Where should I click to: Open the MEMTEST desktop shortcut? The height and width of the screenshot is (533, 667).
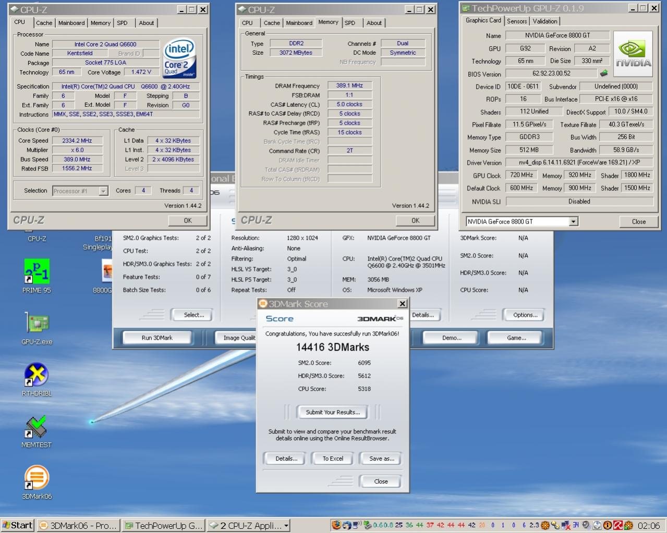point(37,427)
